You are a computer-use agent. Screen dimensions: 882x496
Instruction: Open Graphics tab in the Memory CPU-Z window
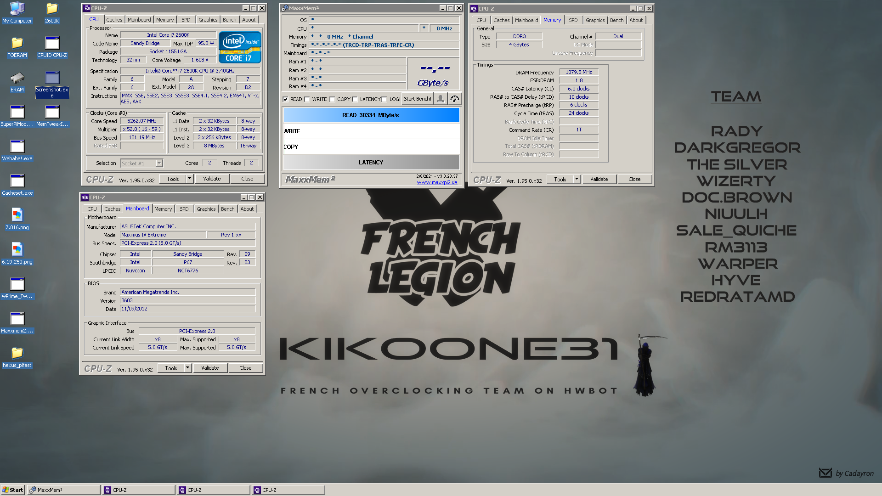595,20
